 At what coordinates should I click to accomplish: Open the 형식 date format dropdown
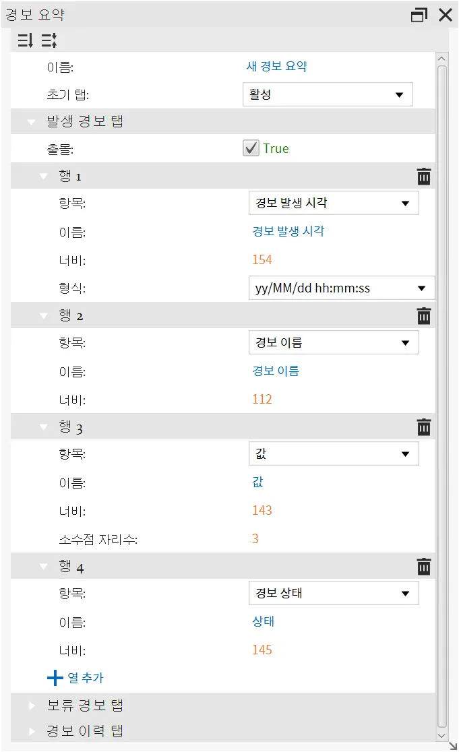(x=342, y=288)
